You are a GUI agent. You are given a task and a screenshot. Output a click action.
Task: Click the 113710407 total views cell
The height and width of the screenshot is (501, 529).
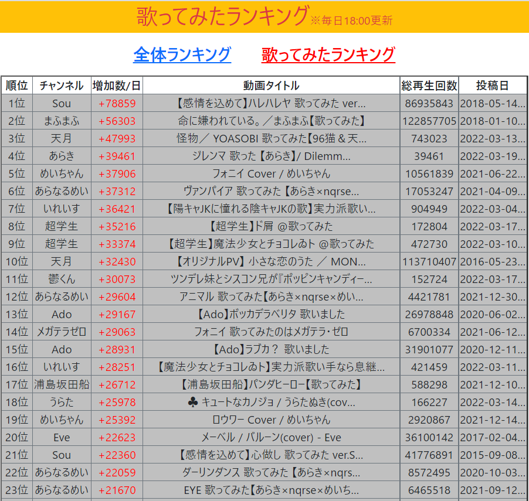pyautogui.click(x=429, y=261)
